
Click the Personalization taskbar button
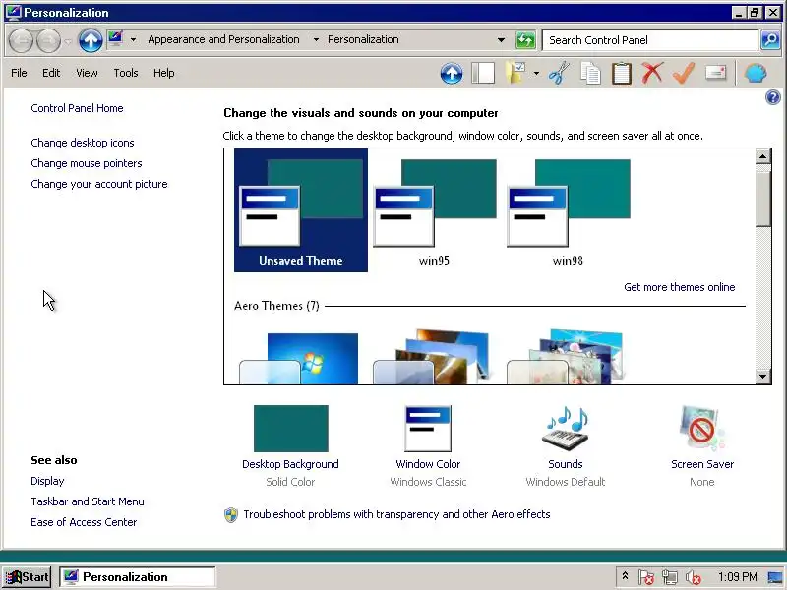point(138,577)
